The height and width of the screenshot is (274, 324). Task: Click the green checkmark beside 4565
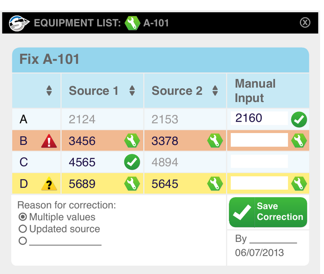click(132, 162)
